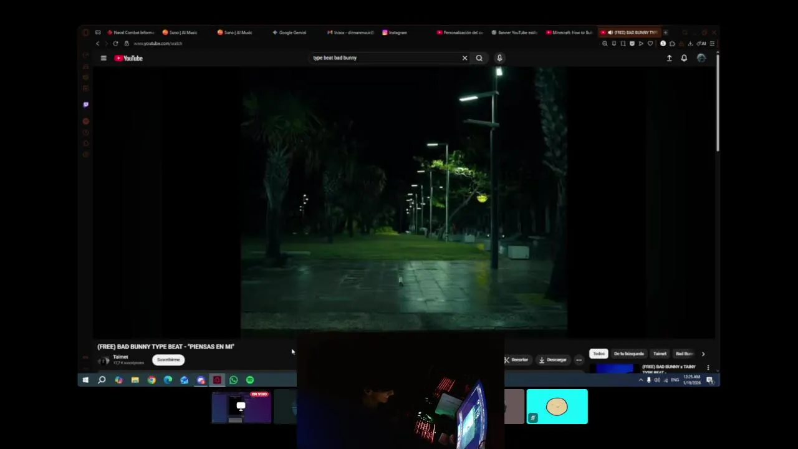Open the YouTube hamburger guide menu
Screen dimensions: 798x449
pos(103,58)
